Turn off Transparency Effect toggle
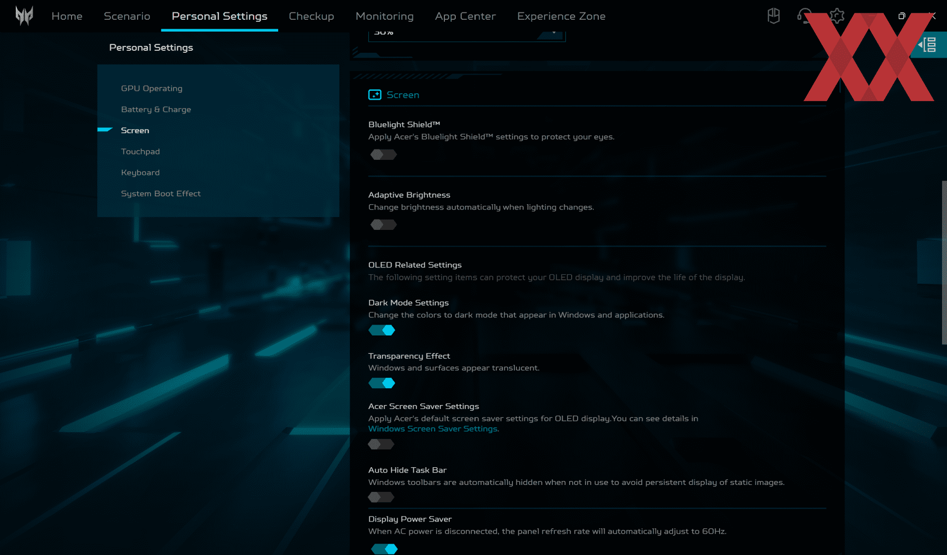Viewport: 947px width, 555px height. coord(382,383)
